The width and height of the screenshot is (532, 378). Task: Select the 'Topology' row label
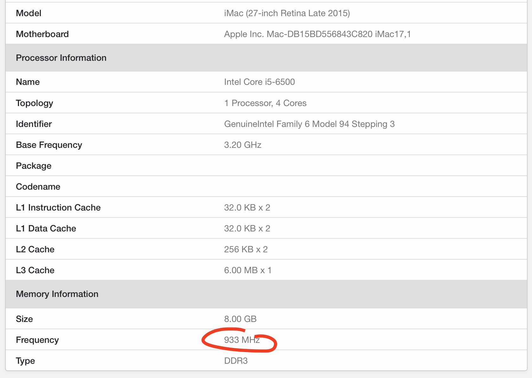coord(34,103)
